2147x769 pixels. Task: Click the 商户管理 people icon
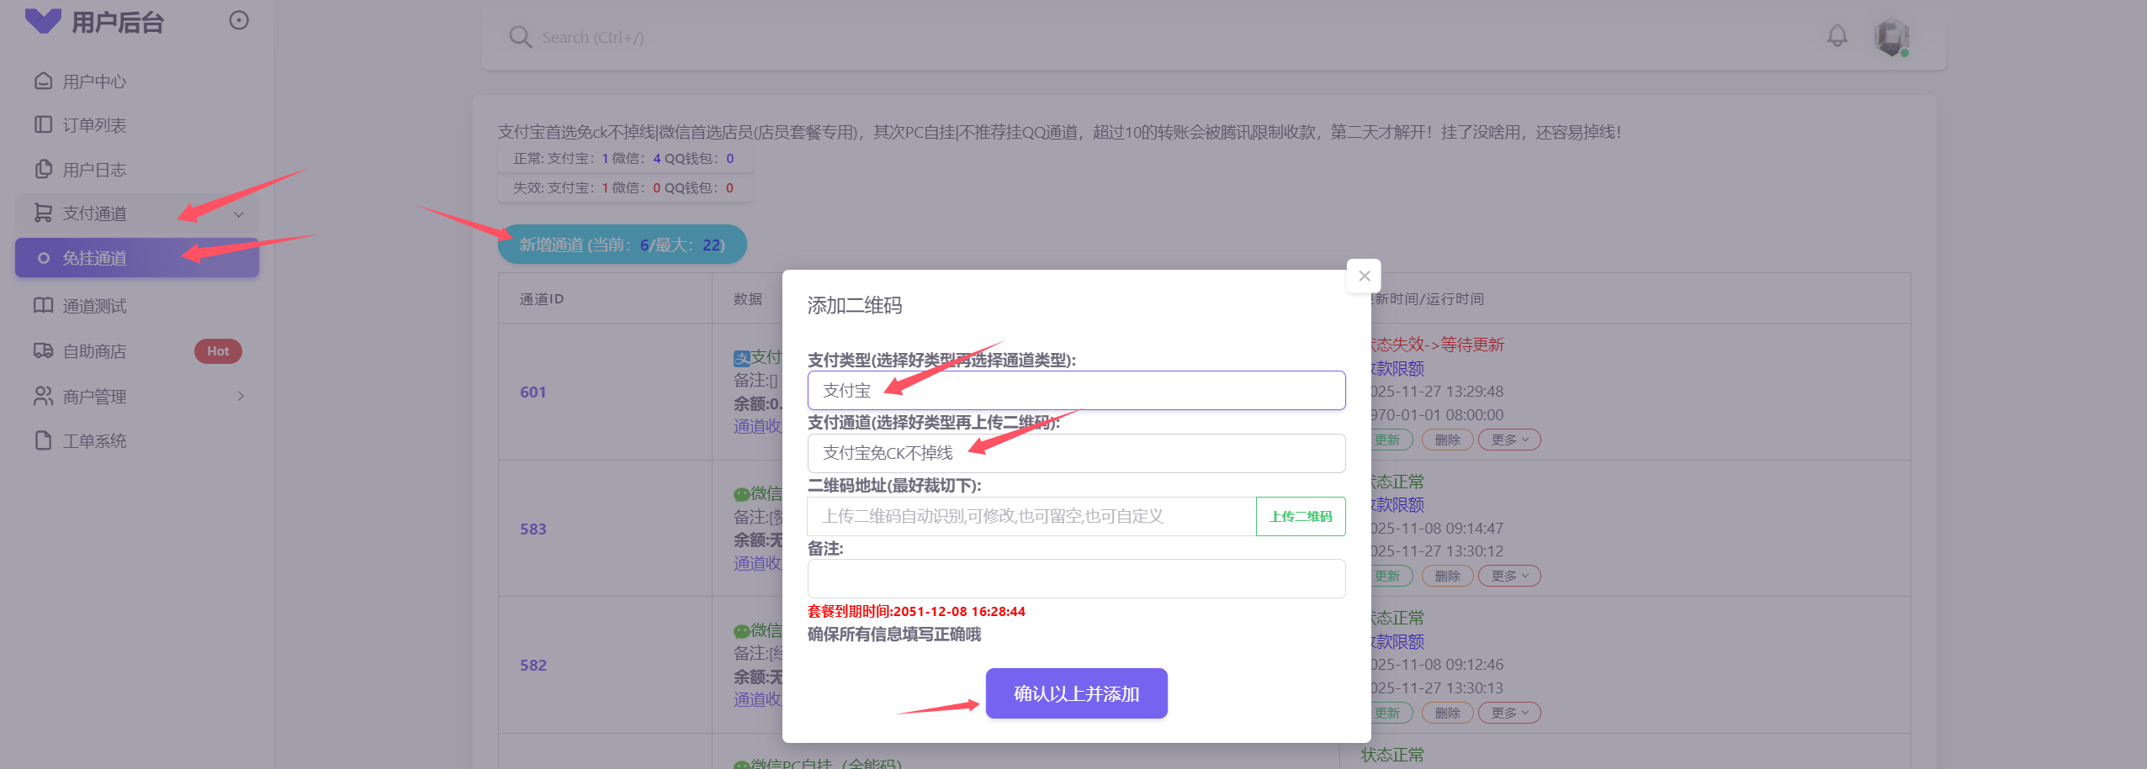point(43,396)
